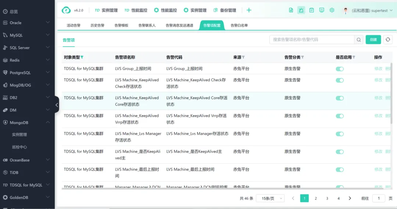Collapse the left sidebar with the arrow handle

pos(57,105)
